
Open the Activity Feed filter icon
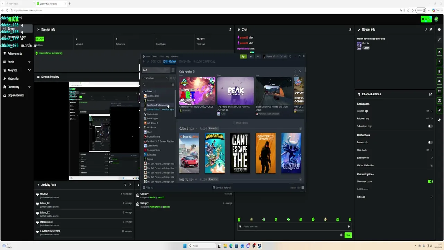coord(125,185)
